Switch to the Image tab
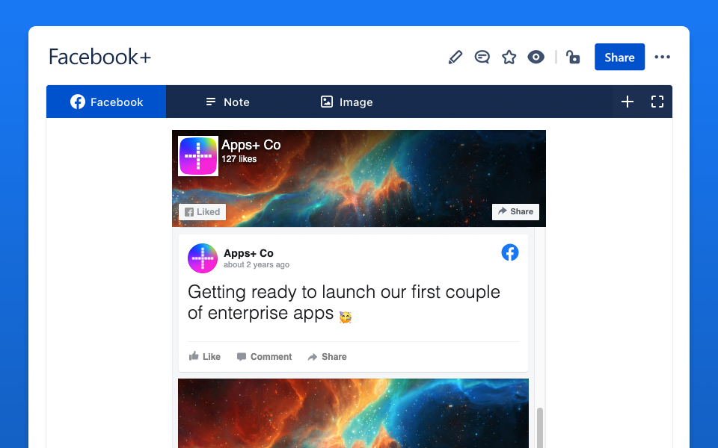 pyautogui.click(x=346, y=102)
